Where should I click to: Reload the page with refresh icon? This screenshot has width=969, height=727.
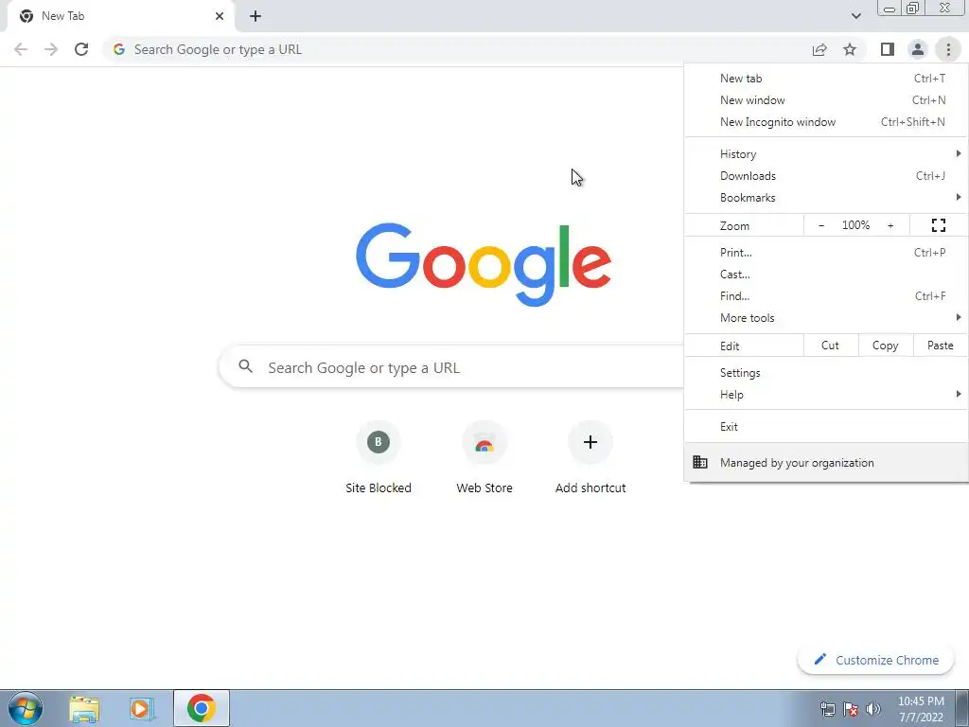81,49
